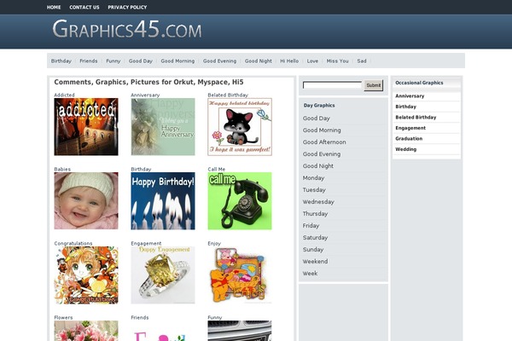Open the Home link in top bar
Screen dimensions: 512x341
pos(54,7)
